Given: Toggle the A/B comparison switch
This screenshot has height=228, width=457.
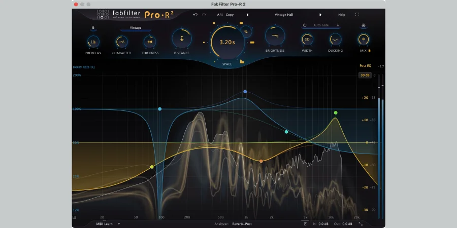Looking at the screenshot, I should (219, 15).
